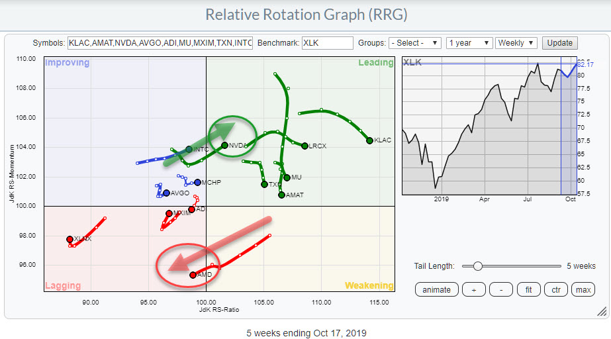Click the fit button
611x339 pixels.
point(528,289)
